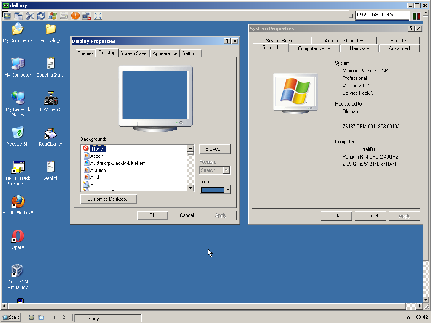Select the Opera shortcut icon
Screen dimensions: 431x323
point(18,240)
